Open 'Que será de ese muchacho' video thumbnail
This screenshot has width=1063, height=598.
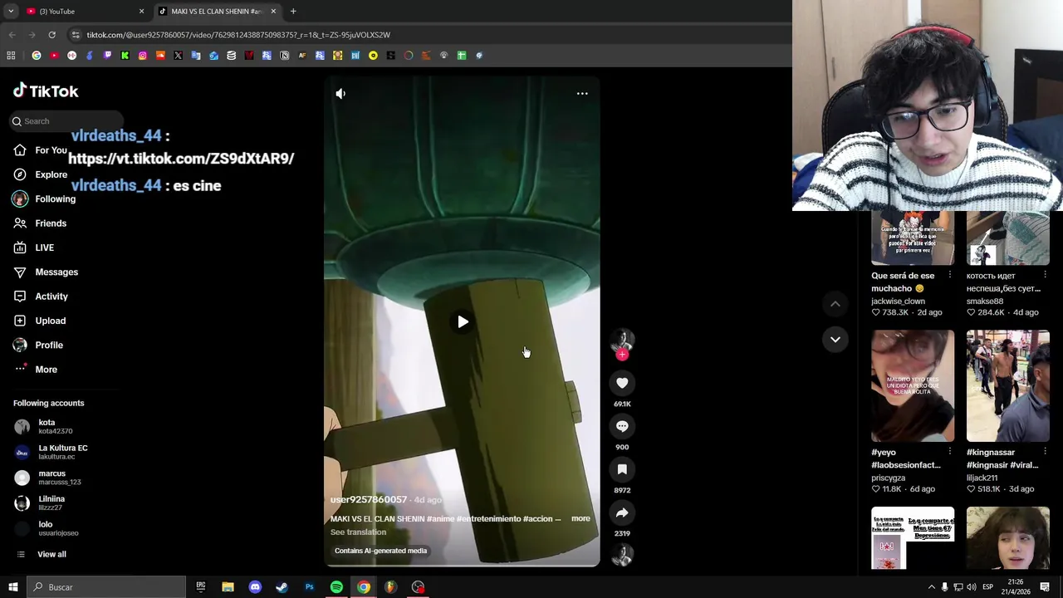913,238
